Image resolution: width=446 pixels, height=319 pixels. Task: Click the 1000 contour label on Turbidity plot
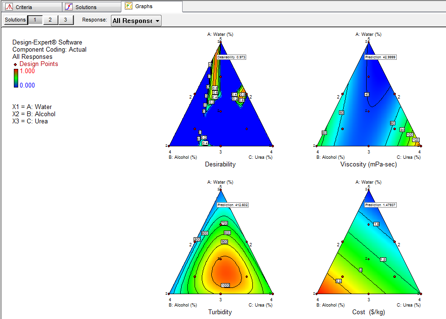click(226, 285)
